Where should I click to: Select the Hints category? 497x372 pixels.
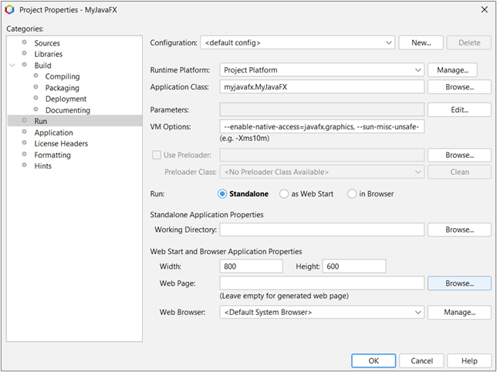tap(42, 166)
